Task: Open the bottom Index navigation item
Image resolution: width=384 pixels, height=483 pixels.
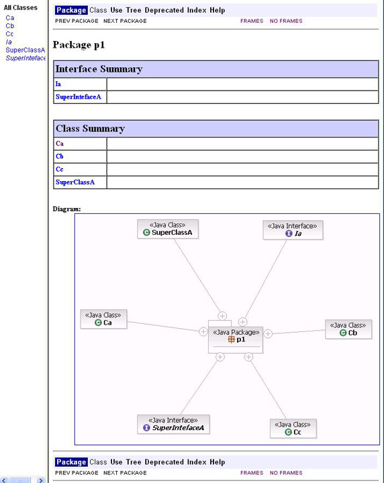Action: pos(197,462)
